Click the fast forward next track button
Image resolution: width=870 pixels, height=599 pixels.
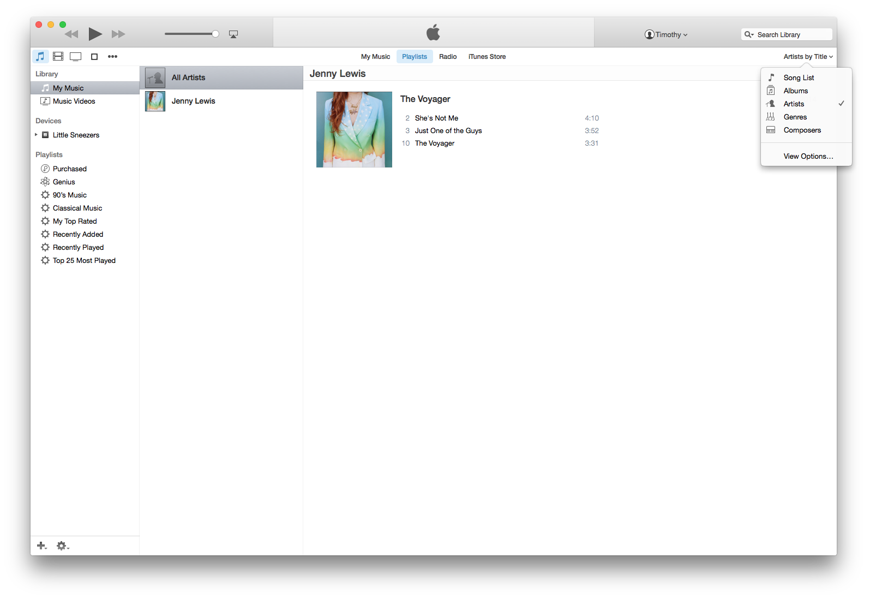(118, 34)
